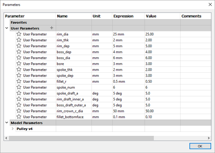215x153 pixels.
Task: Select the boss_dia name cell
Action: point(74,58)
